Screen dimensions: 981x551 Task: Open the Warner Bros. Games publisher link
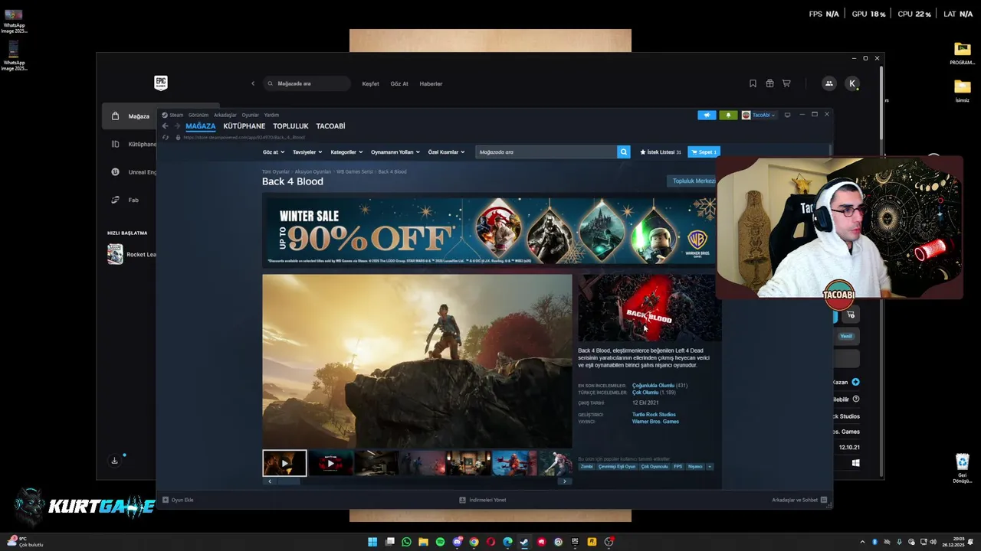[655, 422]
